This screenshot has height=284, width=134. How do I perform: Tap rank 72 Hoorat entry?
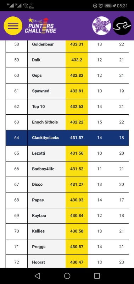(x=67, y=261)
